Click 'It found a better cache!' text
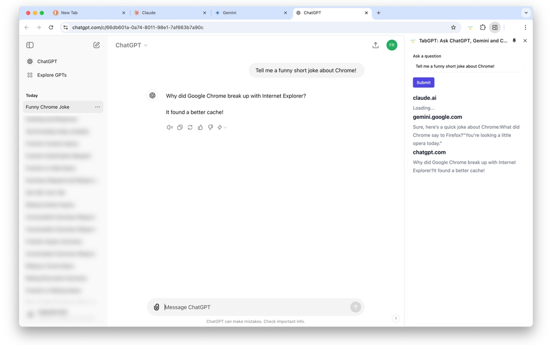 coord(194,112)
